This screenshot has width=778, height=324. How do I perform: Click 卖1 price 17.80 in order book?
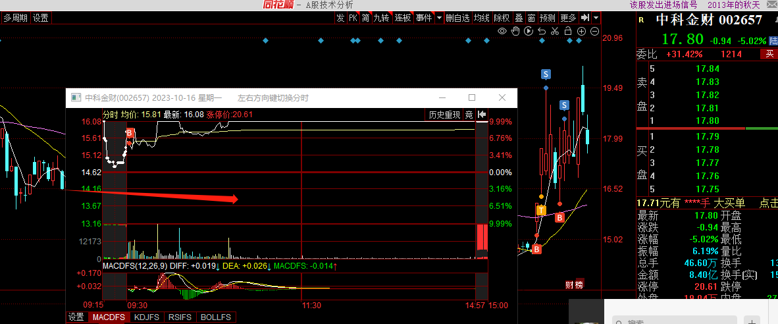(x=707, y=121)
